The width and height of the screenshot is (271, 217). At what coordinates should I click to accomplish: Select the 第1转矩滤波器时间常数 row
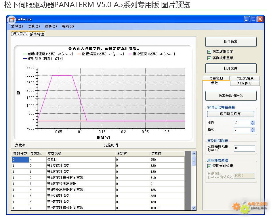point(98,190)
